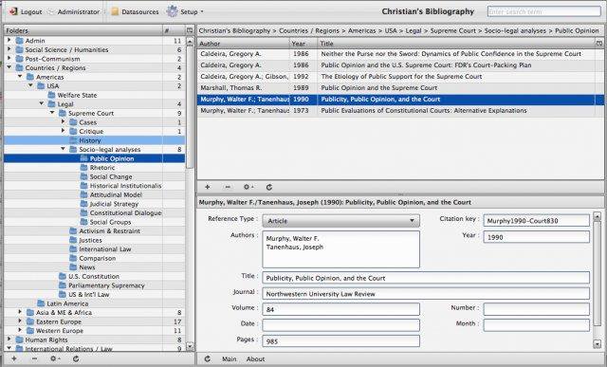This screenshot has width=607, height=367.
Task: Remove selected reference with minus icon
Action: (x=228, y=187)
